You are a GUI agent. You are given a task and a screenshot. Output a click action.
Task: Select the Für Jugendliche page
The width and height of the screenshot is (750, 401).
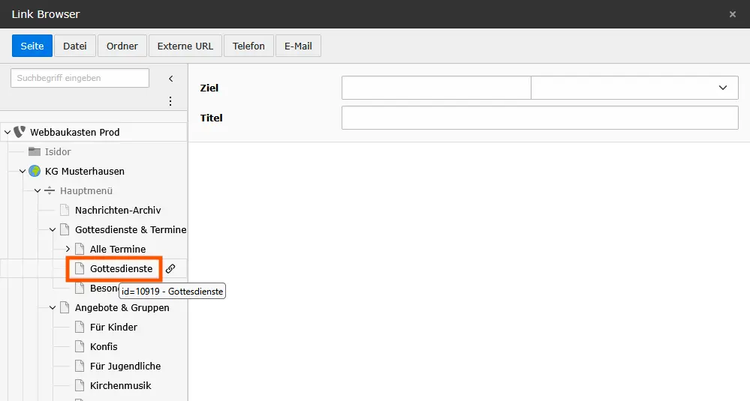tap(125, 366)
